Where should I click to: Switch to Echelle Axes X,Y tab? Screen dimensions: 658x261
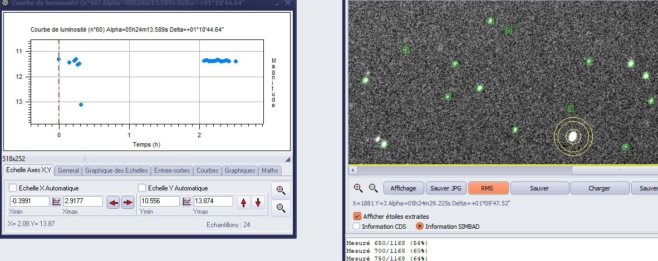[28, 170]
